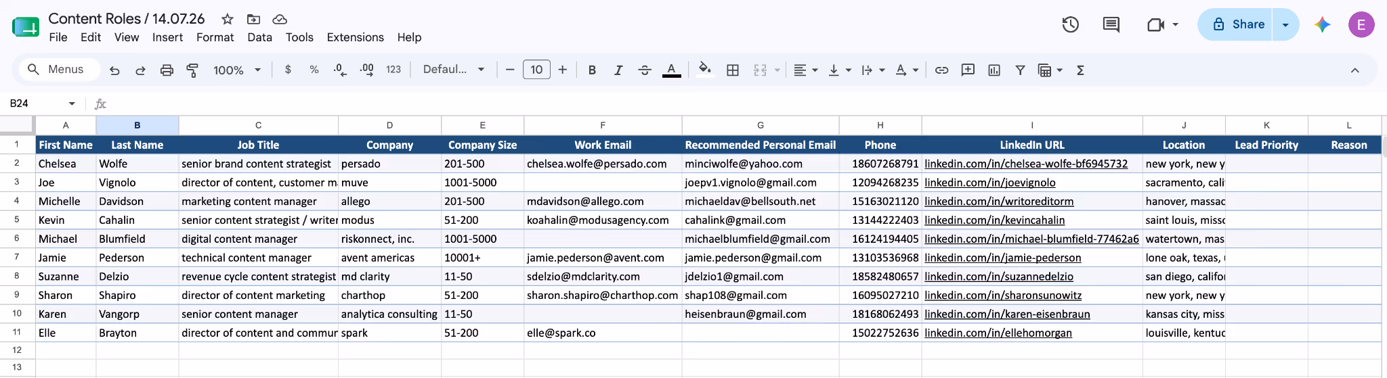Viewport: 1387px width, 378px height.
Task: Open the ellehomorgan LinkedIn link
Action: [x=998, y=333]
